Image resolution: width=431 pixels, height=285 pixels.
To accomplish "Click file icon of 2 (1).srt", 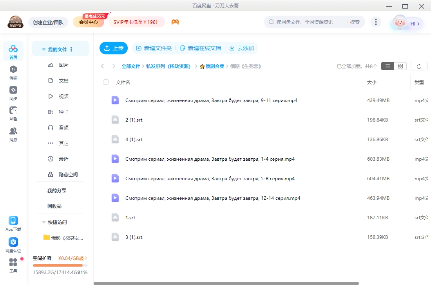I will [x=115, y=120].
